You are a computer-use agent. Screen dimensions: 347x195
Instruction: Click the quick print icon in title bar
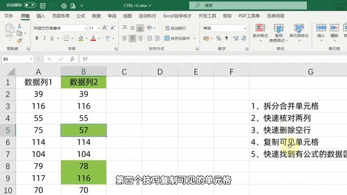tap(64, 5)
